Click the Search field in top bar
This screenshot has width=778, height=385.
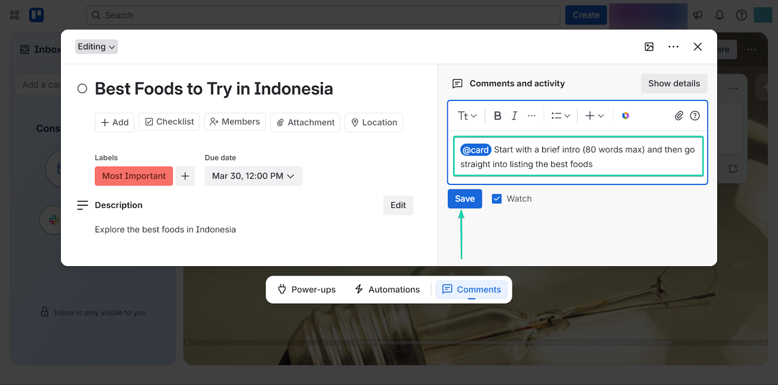pyautogui.click(x=323, y=15)
